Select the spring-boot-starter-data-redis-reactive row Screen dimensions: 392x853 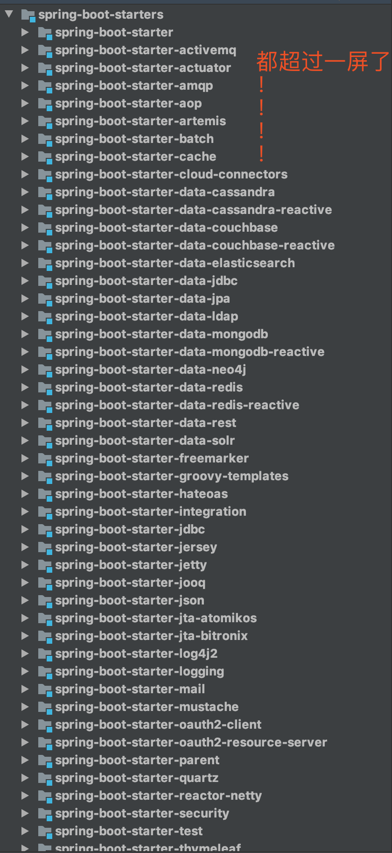(x=196, y=405)
